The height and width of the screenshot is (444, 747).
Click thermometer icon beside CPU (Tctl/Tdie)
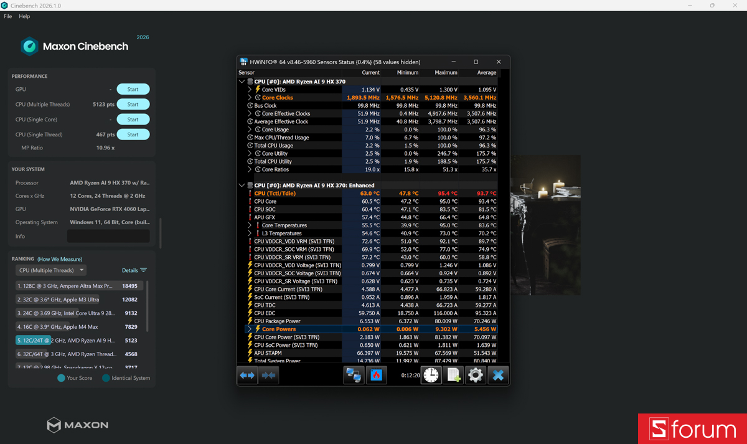click(250, 194)
